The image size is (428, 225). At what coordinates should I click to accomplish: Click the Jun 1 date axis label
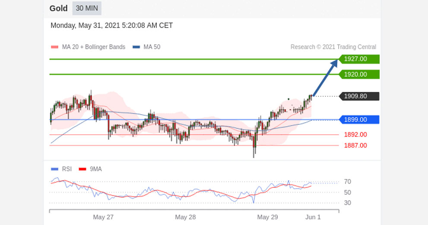tap(313, 217)
